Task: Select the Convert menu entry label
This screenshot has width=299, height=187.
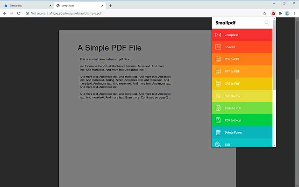Action: coord(230,47)
